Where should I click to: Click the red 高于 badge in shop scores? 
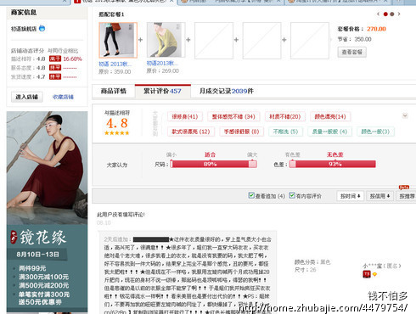pos(55,59)
